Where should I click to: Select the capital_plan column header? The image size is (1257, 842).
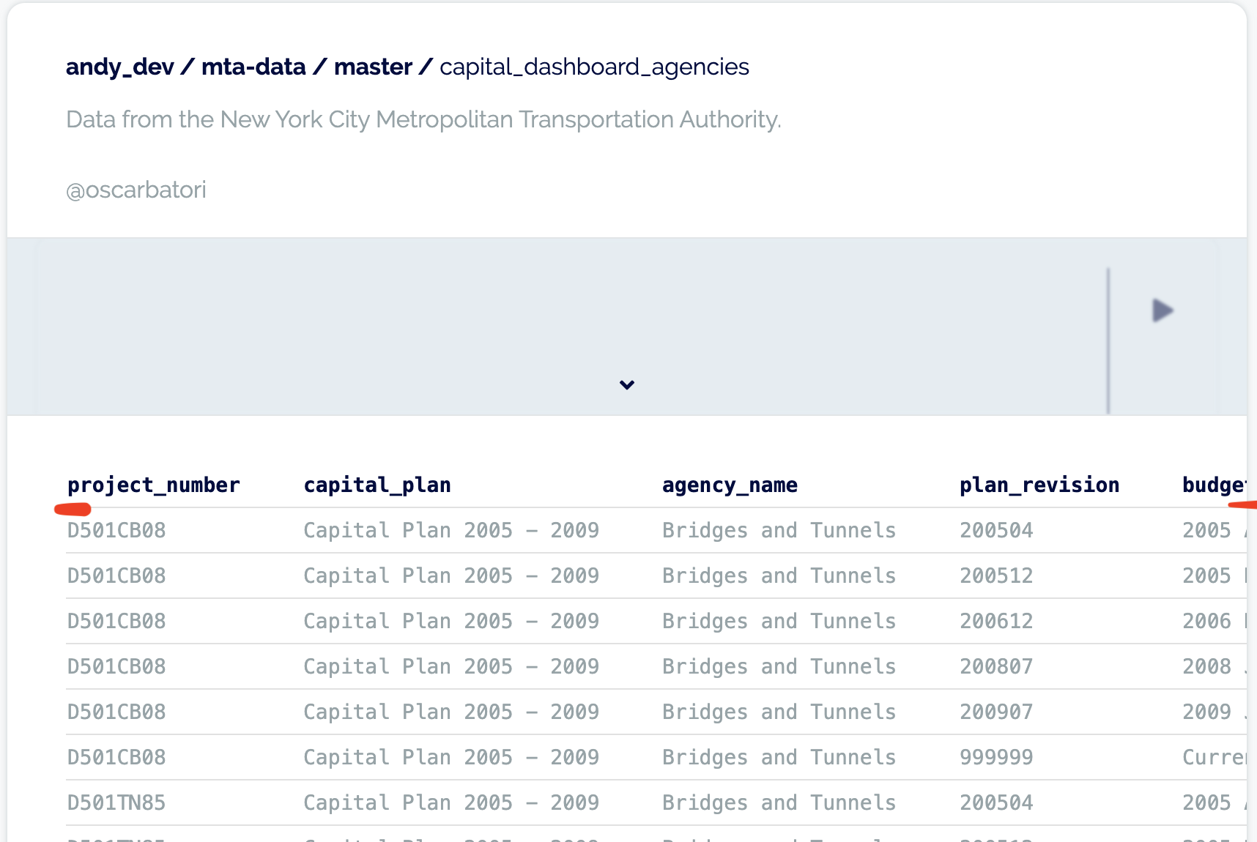click(x=377, y=485)
